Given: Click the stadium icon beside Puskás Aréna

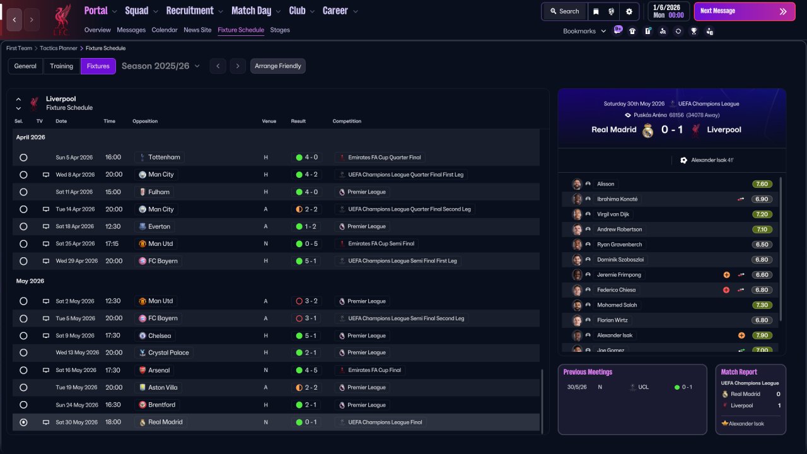Looking at the screenshot, I should [x=627, y=115].
